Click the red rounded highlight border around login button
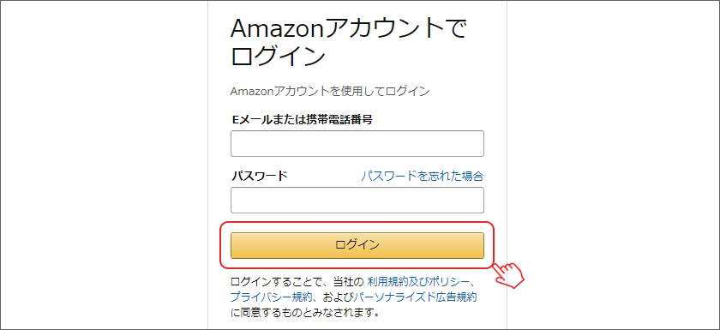Viewport: 720px width, 330px height. (x=357, y=223)
